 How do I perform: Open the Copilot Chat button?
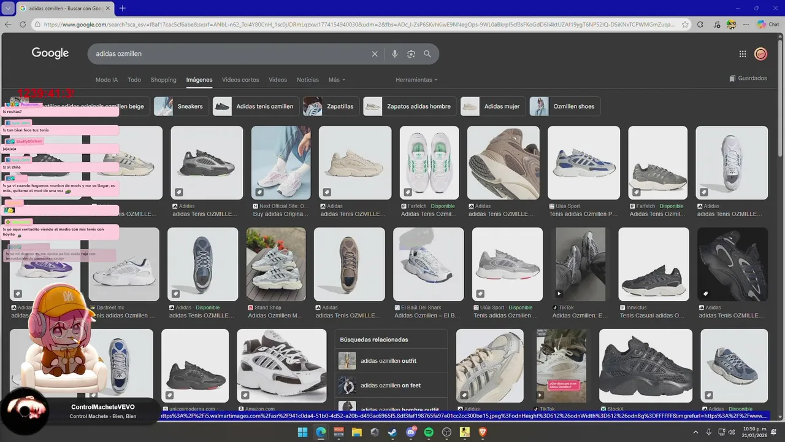[x=768, y=25]
